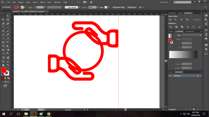Click the Preferences button

132,7
